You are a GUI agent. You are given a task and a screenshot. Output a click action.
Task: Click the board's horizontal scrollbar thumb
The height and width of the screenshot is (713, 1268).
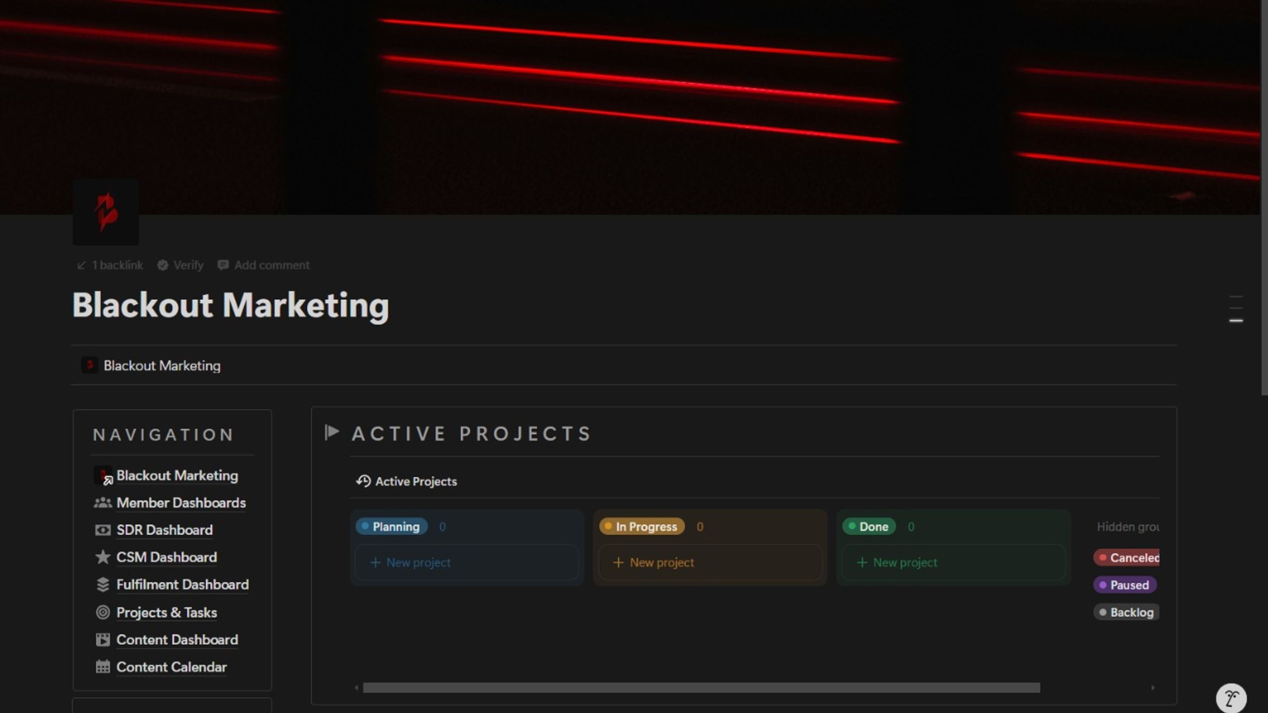point(701,688)
